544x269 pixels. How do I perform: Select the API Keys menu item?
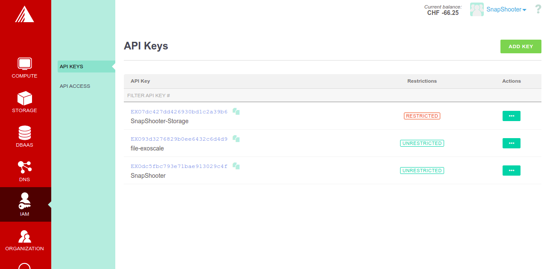tap(72, 67)
